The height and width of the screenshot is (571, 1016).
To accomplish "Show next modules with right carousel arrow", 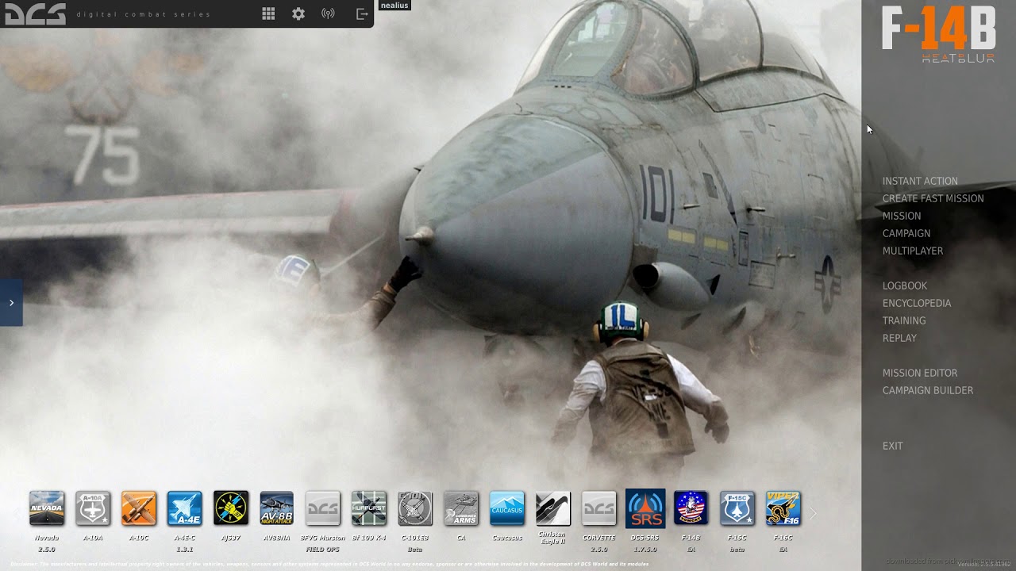I will (x=812, y=514).
